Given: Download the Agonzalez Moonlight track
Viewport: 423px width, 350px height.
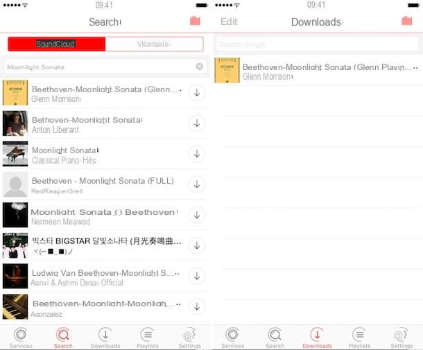Looking at the screenshot, I should pyautogui.click(x=197, y=306).
